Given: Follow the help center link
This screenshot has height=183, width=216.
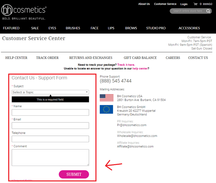Looking at the screenshot, I should [x=140, y=69].
